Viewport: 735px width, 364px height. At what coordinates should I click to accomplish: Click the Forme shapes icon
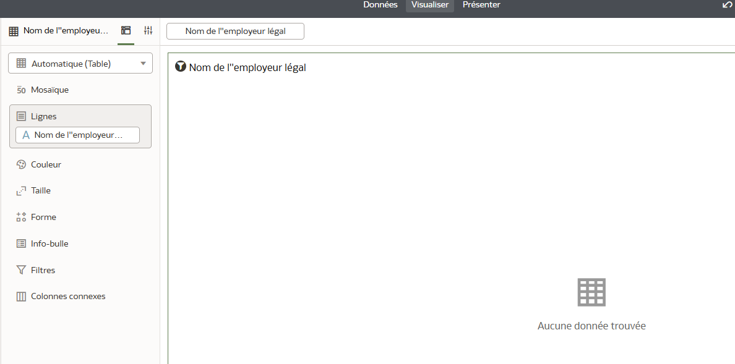pyautogui.click(x=21, y=217)
